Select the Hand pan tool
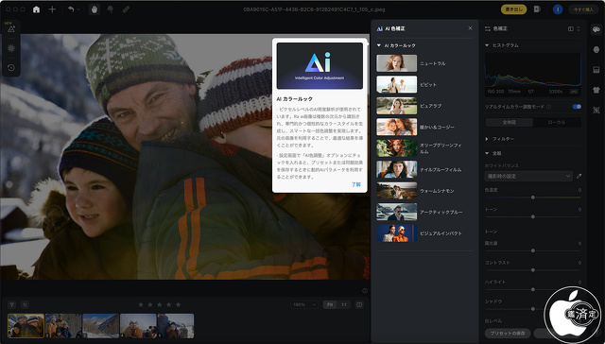Image resolution: width=605 pixels, height=344 pixels. (95, 9)
